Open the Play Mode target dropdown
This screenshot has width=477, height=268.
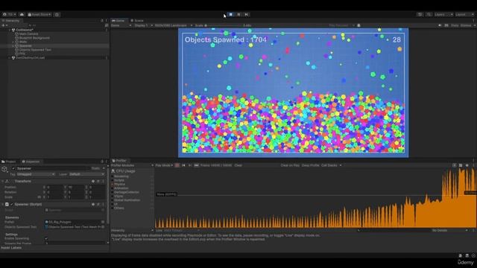point(164,165)
